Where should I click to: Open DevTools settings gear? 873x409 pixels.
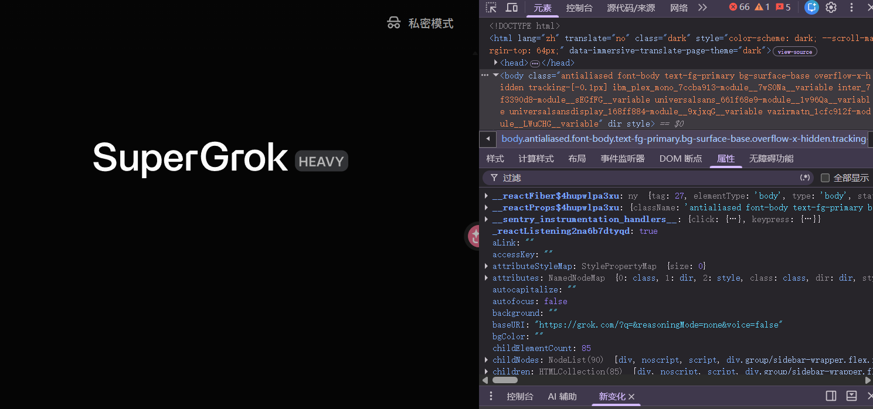831,8
